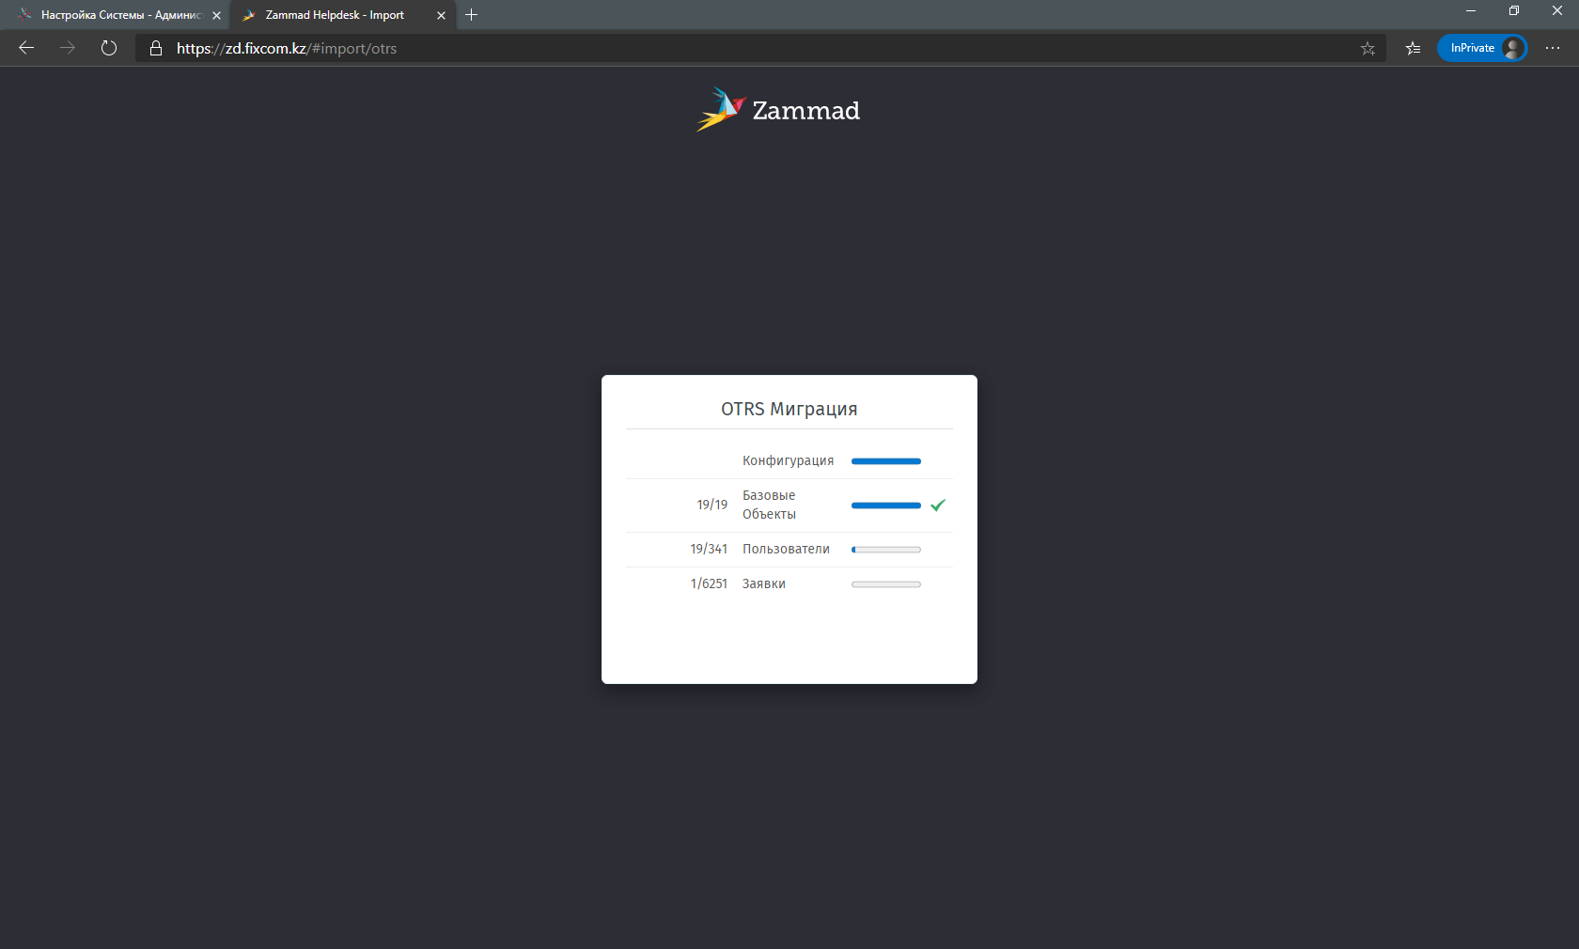Click the Zammad bird logo
This screenshot has height=949, width=1579.
(721, 109)
